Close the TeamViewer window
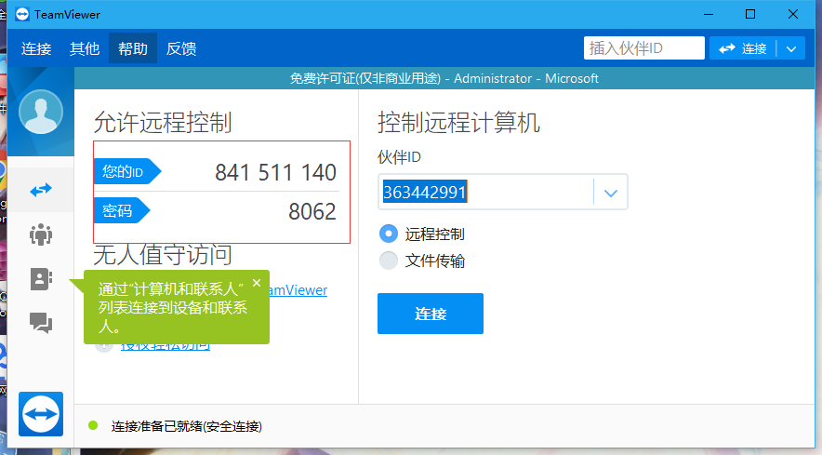The width and height of the screenshot is (822, 455). tap(793, 14)
